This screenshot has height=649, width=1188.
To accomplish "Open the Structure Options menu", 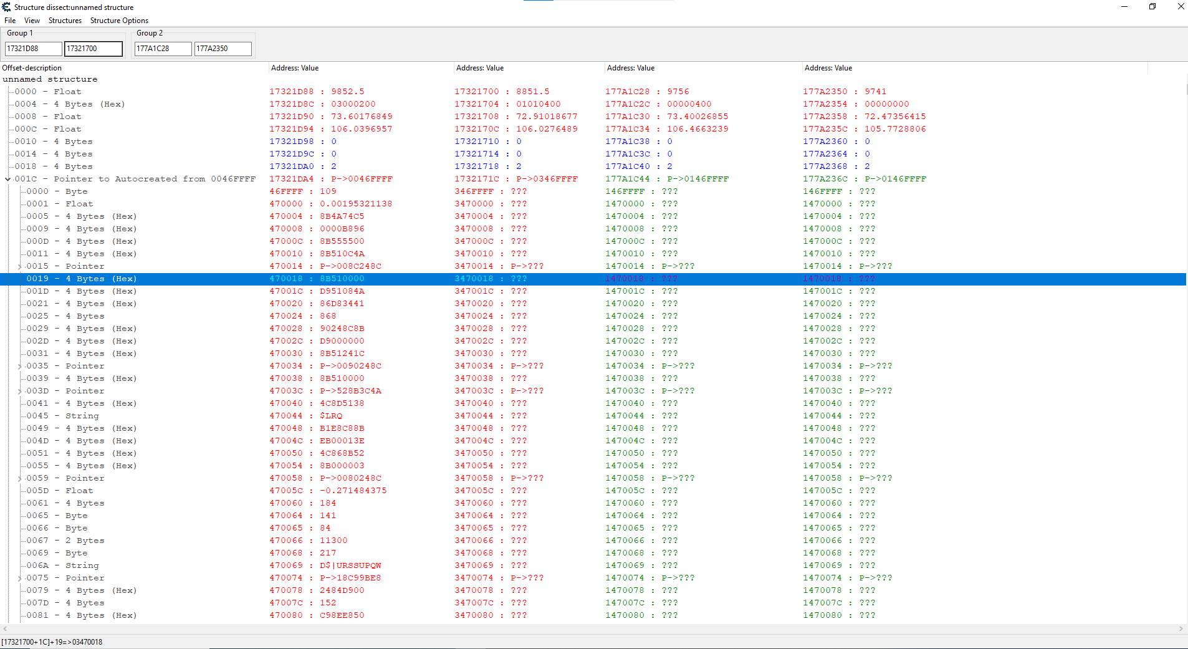I will click(119, 21).
